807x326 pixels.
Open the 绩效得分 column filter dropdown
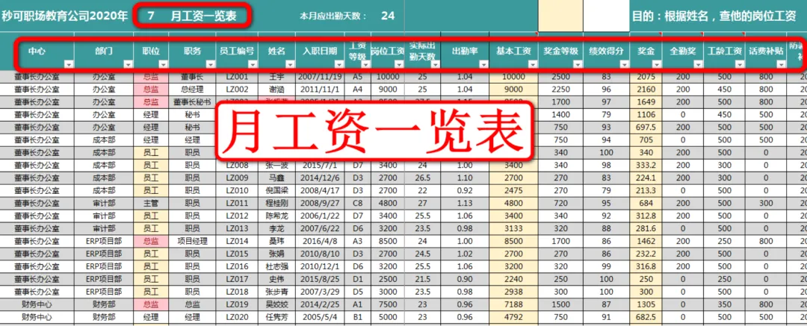[x=624, y=64]
